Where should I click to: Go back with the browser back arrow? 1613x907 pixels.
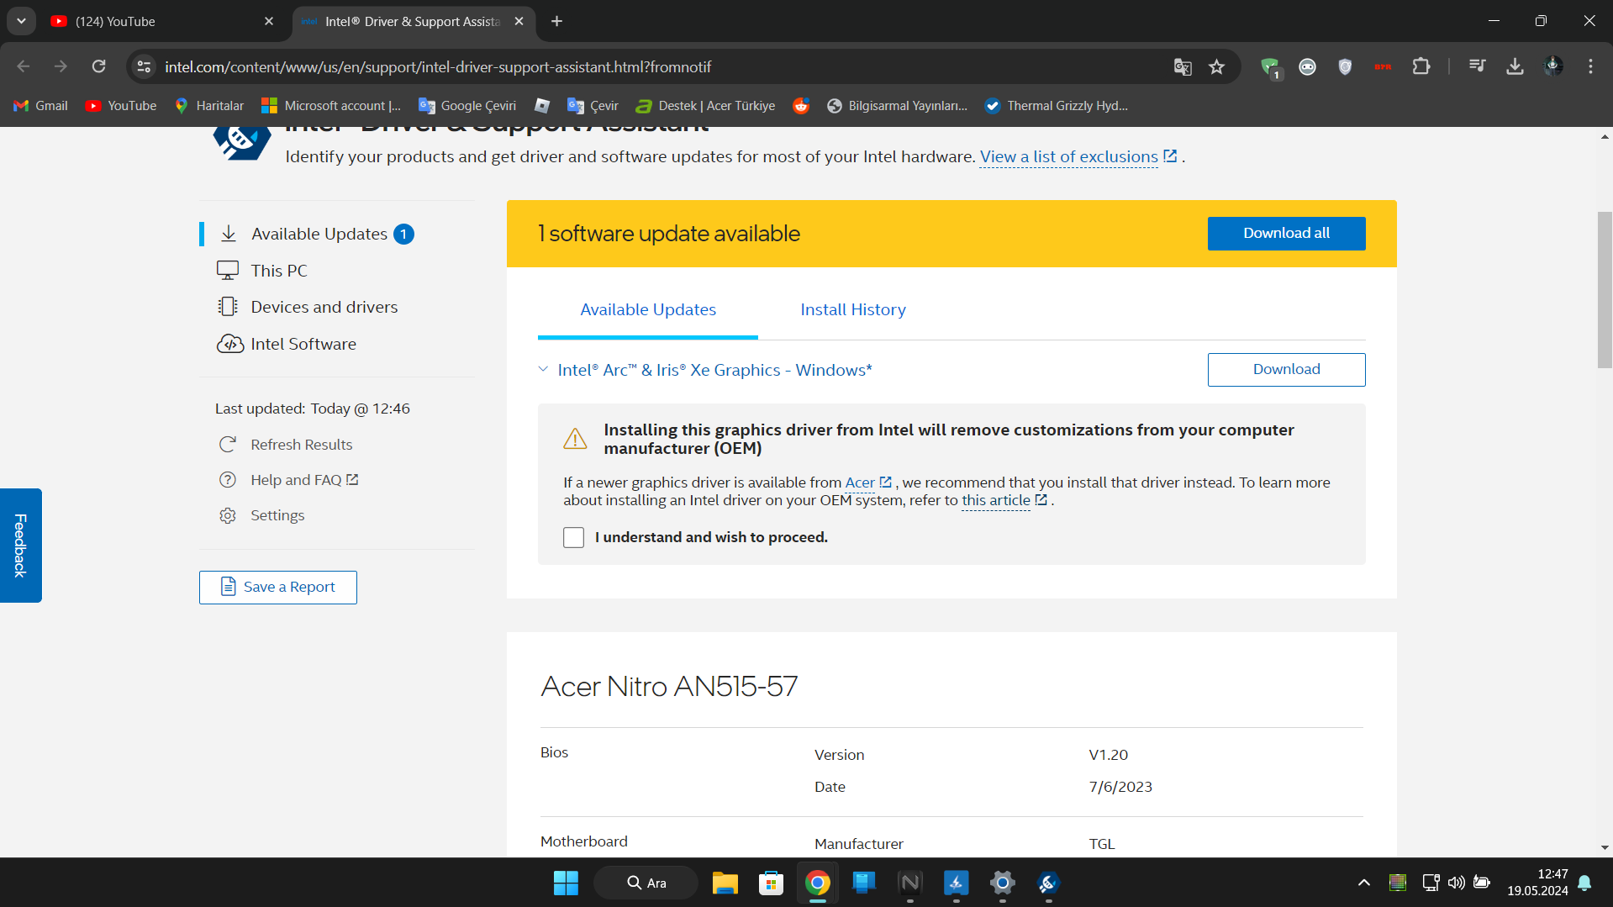point(24,66)
